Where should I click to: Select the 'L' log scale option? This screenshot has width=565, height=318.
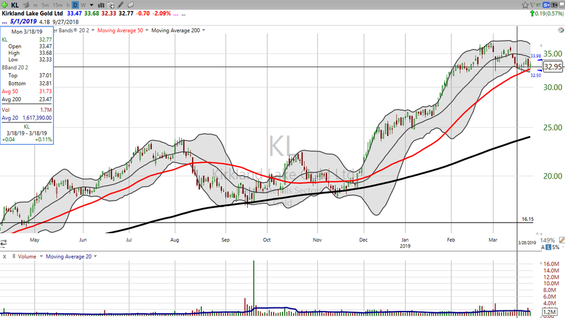coord(549,247)
